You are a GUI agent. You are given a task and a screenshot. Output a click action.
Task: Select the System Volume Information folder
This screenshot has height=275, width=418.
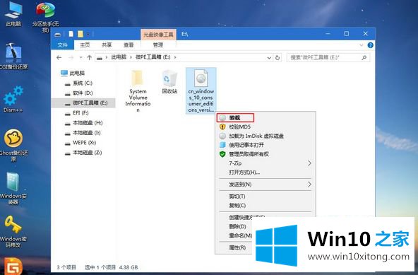pyautogui.click(x=138, y=90)
